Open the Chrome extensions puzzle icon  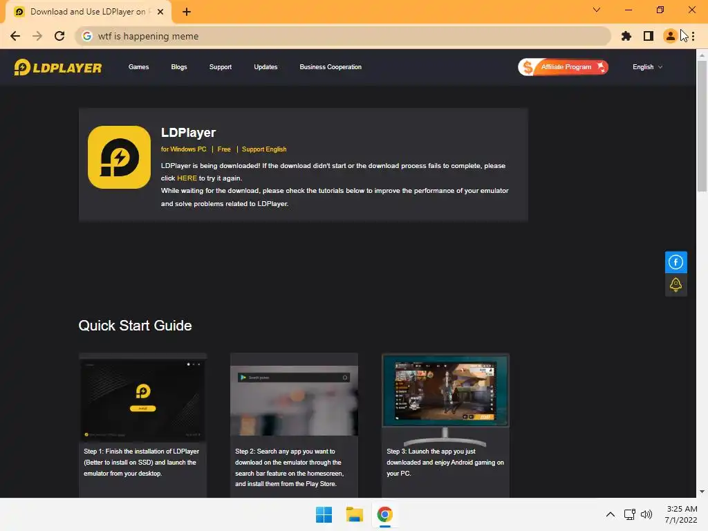tap(626, 36)
